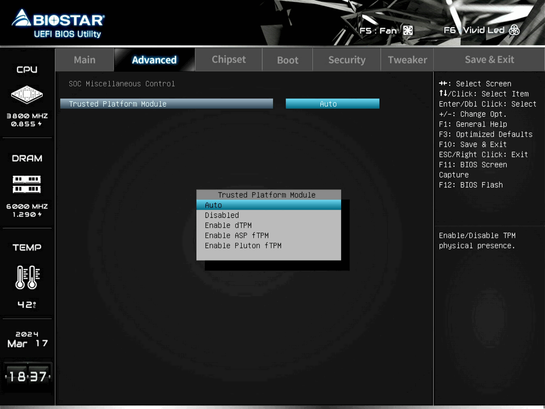Click the F5 Fan icon
This screenshot has width=545, height=409.
408,30
